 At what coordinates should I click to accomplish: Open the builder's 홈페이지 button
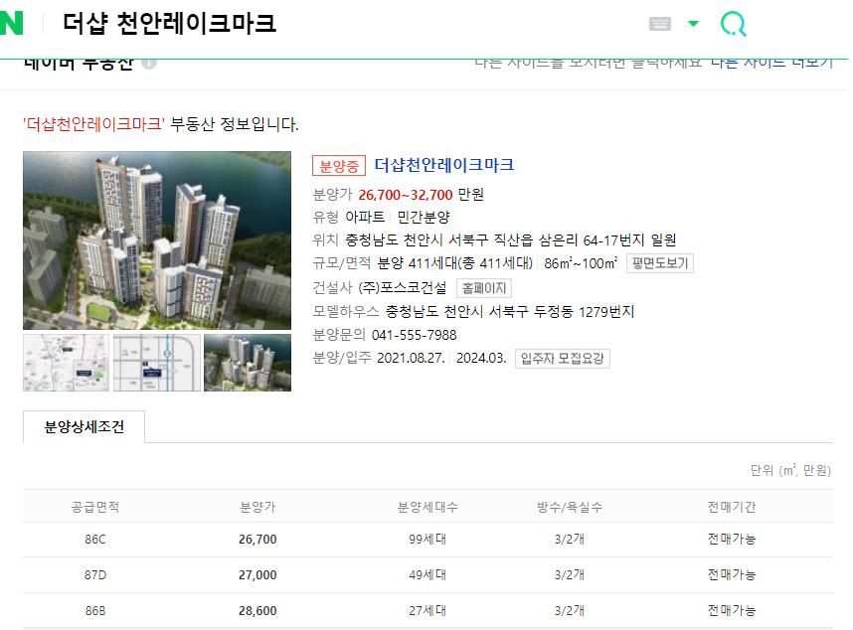[483, 288]
